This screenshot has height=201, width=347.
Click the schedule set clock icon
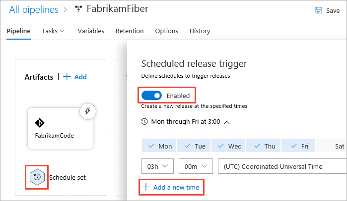pos(37,177)
